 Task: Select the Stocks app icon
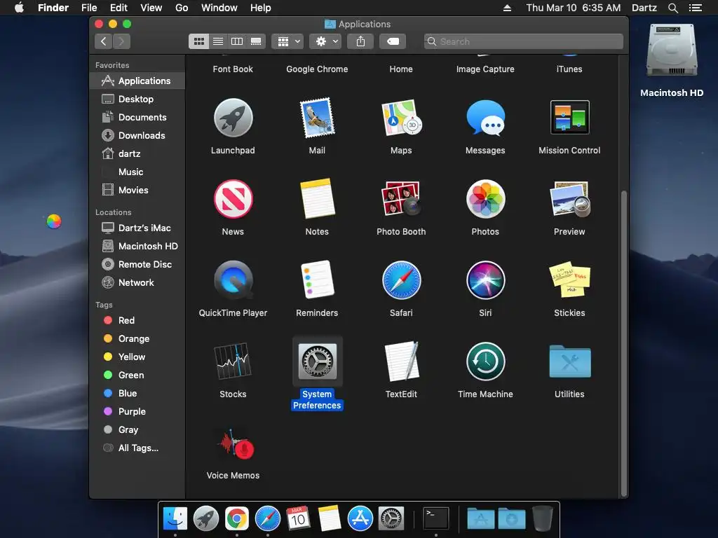click(x=233, y=361)
